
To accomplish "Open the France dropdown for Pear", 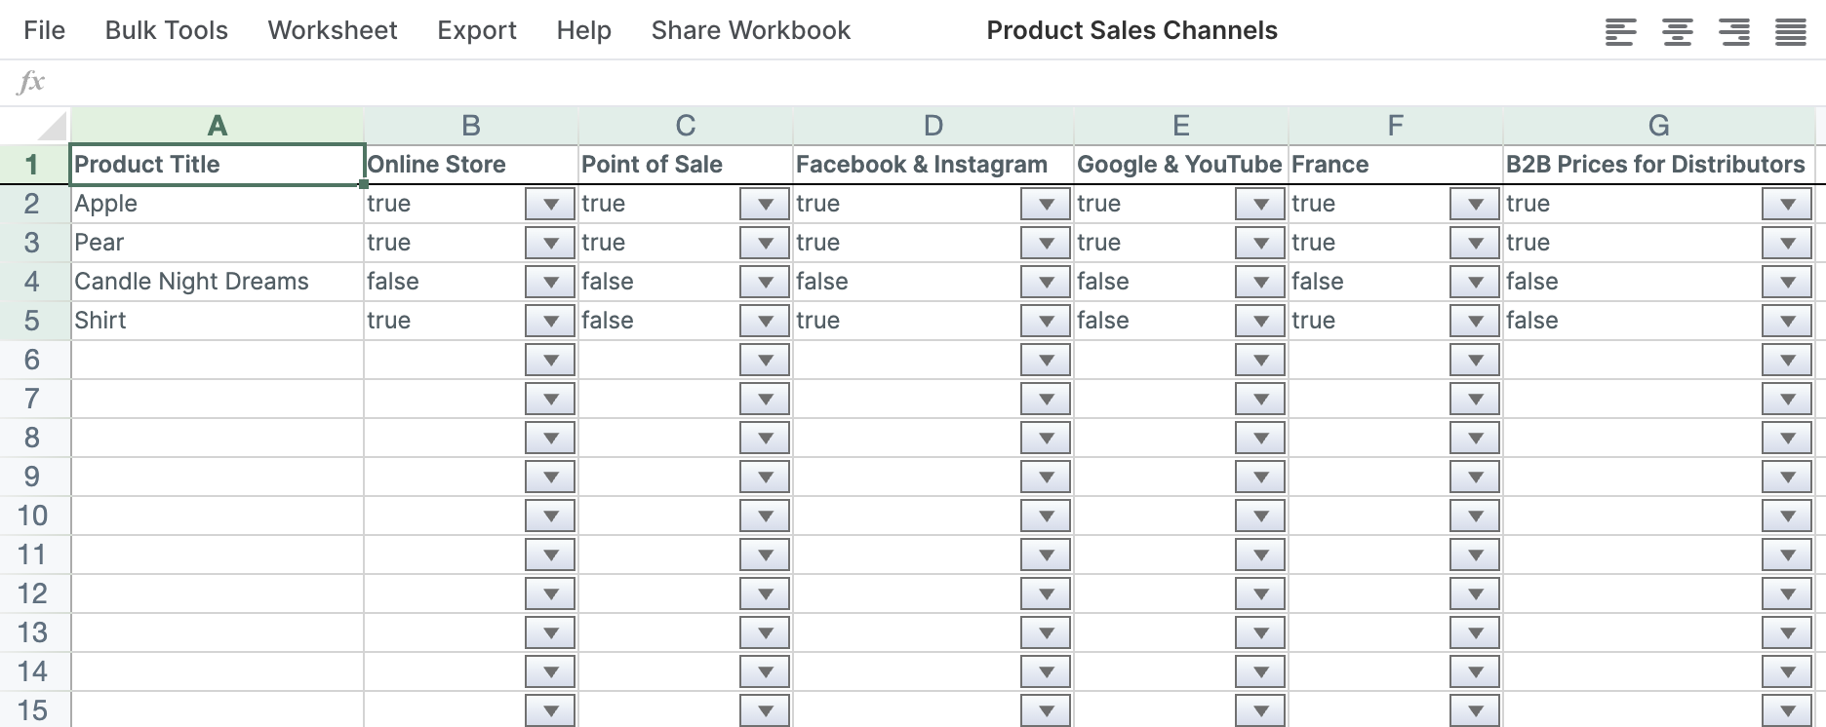I will coord(1474,243).
